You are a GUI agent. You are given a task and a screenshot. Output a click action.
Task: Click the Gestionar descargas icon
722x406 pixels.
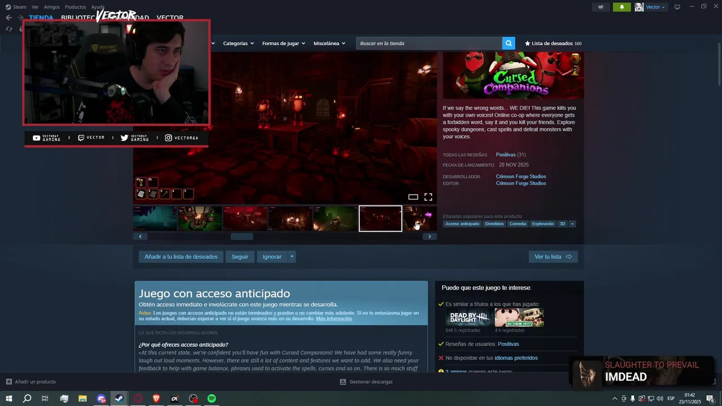click(x=343, y=382)
